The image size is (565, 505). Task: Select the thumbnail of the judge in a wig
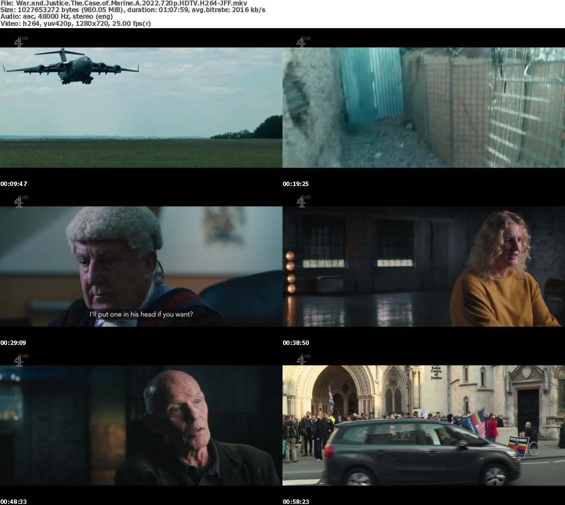click(x=141, y=267)
